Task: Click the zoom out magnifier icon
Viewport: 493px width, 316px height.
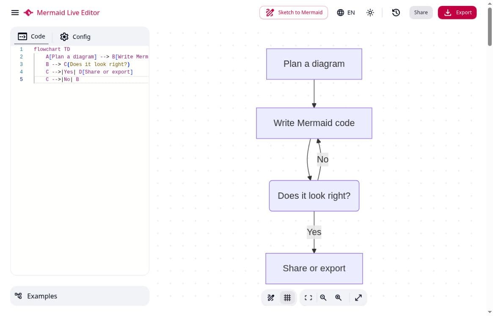Action: [323, 297]
